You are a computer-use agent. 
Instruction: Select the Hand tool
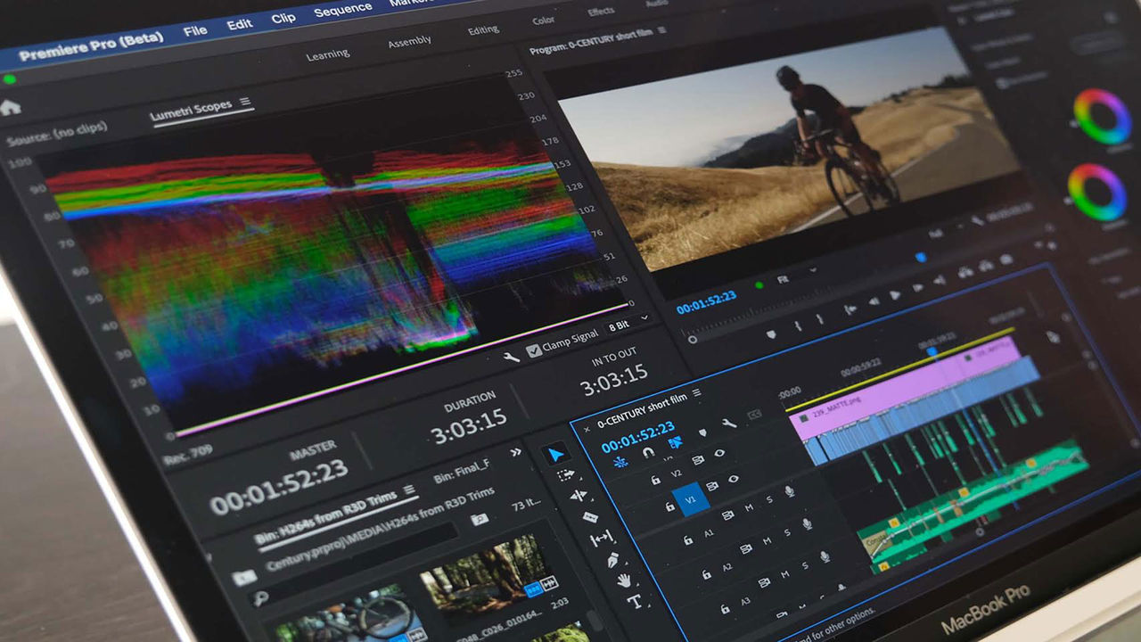click(624, 580)
